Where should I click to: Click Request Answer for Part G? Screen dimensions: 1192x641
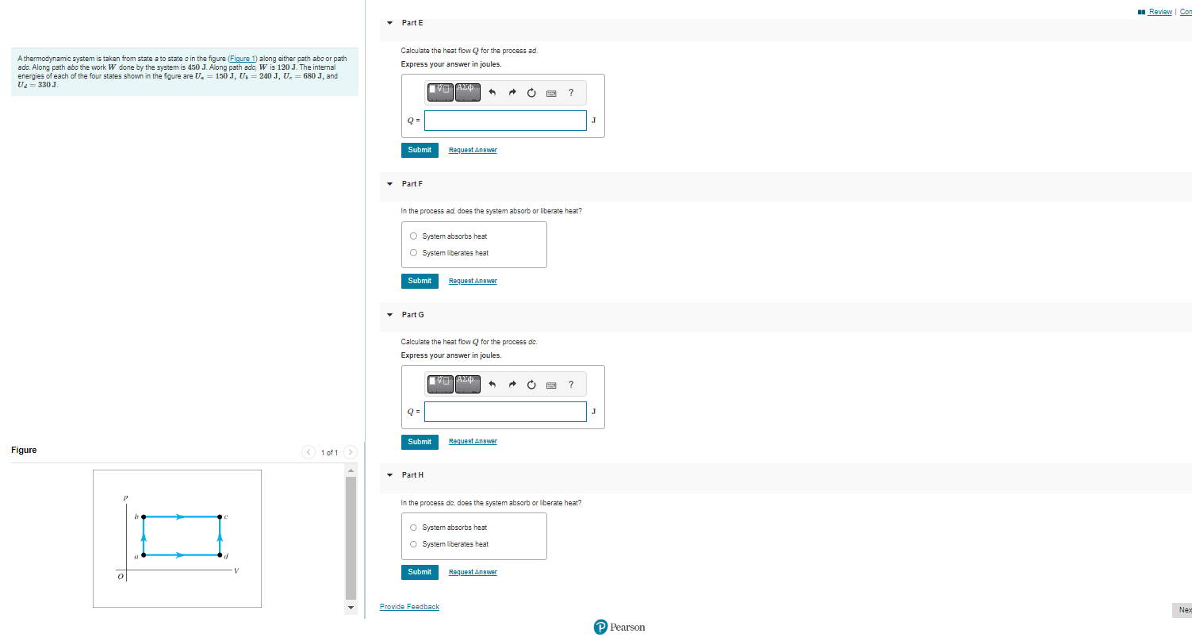click(x=473, y=442)
